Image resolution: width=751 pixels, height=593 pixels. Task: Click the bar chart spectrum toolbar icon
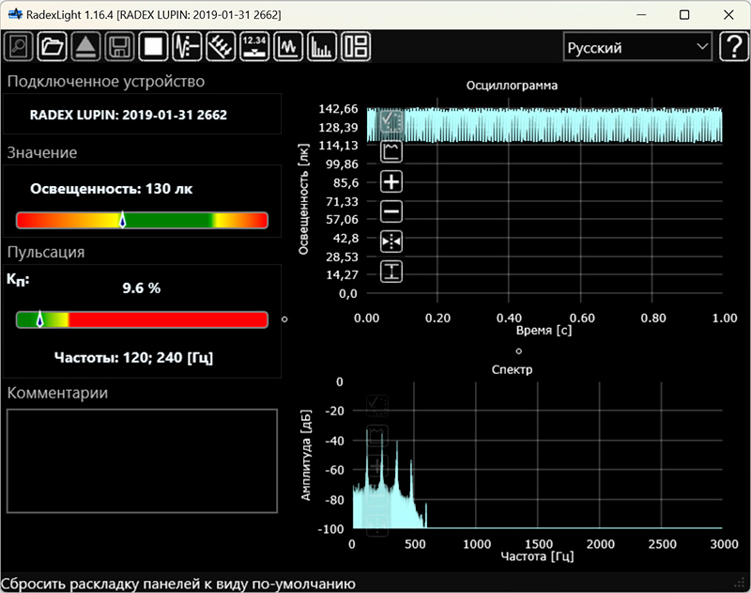coord(322,46)
